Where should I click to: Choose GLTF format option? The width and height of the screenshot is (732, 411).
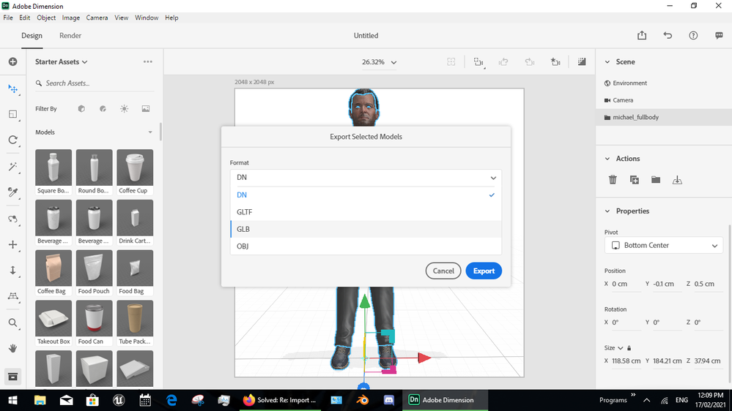[x=366, y=212]
